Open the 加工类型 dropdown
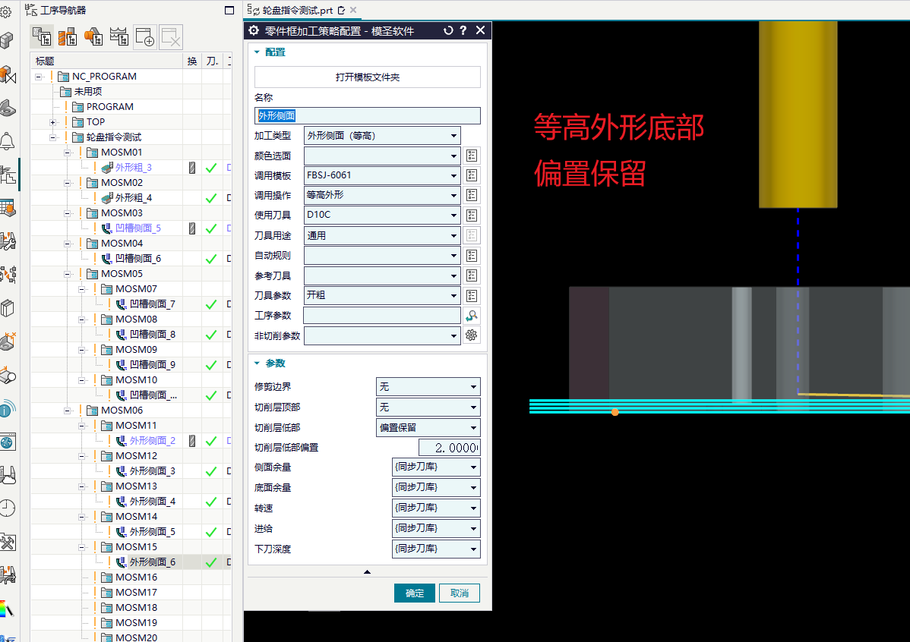This screenshot has height=642, width=910. [x=382, y=136]
